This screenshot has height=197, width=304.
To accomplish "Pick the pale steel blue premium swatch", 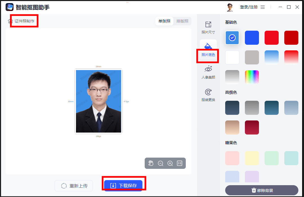I will (x=291, y=108).
